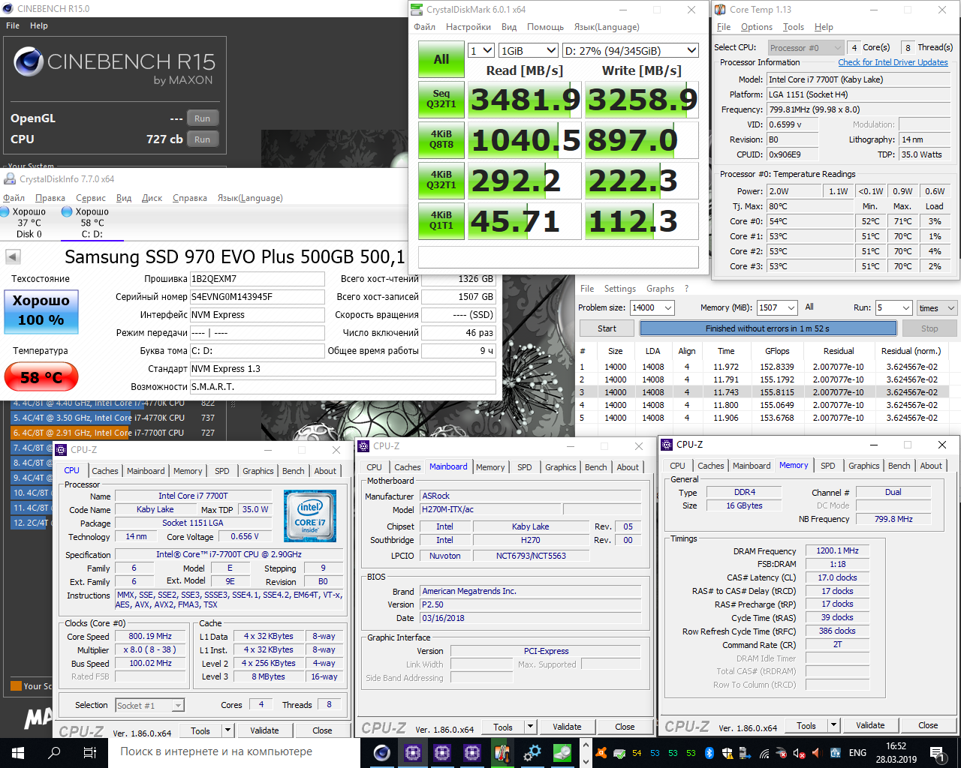Click Validate in the Motherboard CPU-Z window
Viewport: 961px width, 768px height.
[567, 727]
